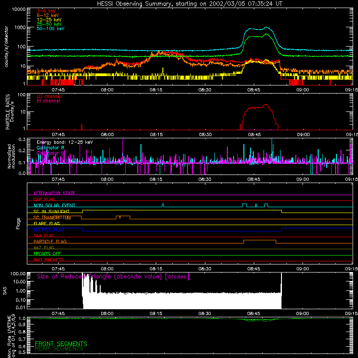Screen dimensions: 358x358
Task: Click the 10.00 tick on the SAS axis
Action: (19, 281)
